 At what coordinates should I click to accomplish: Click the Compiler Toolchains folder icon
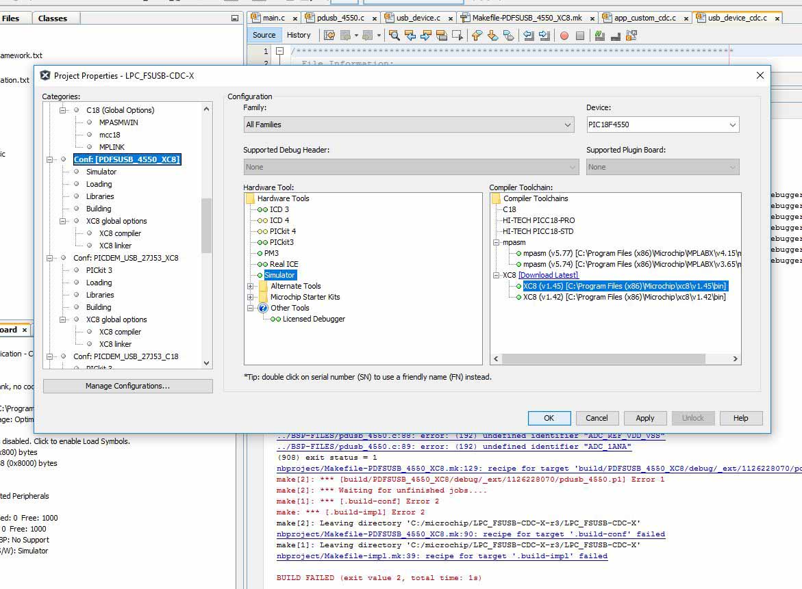[x=496, y=198]
